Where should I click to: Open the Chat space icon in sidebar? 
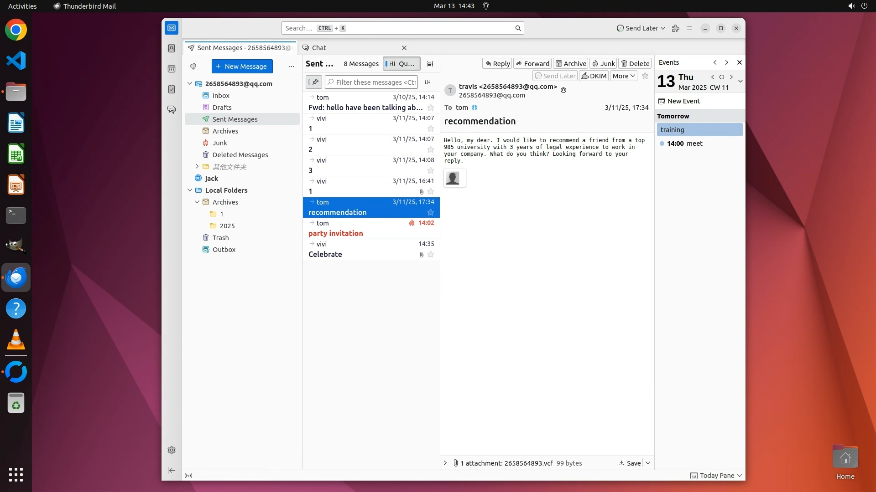coord(172,110)
